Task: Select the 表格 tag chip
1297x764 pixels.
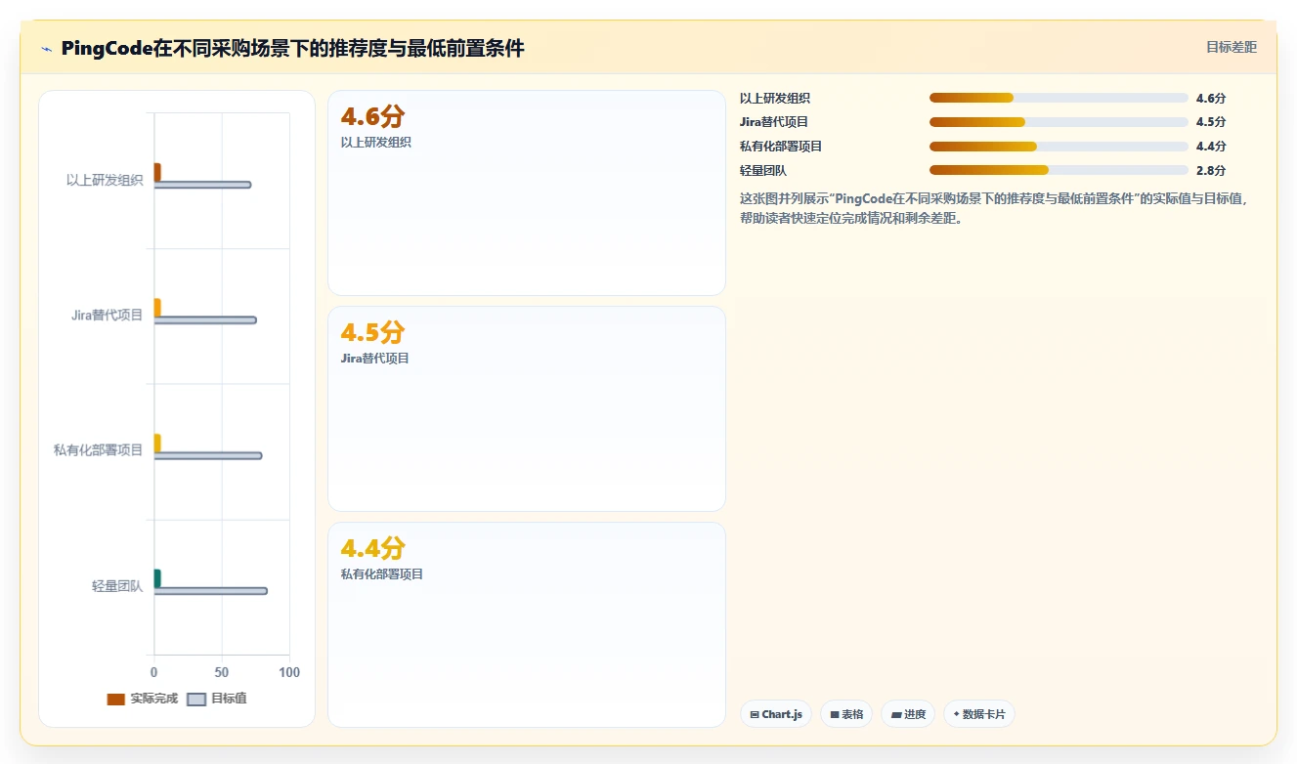Action: (845, 714)
